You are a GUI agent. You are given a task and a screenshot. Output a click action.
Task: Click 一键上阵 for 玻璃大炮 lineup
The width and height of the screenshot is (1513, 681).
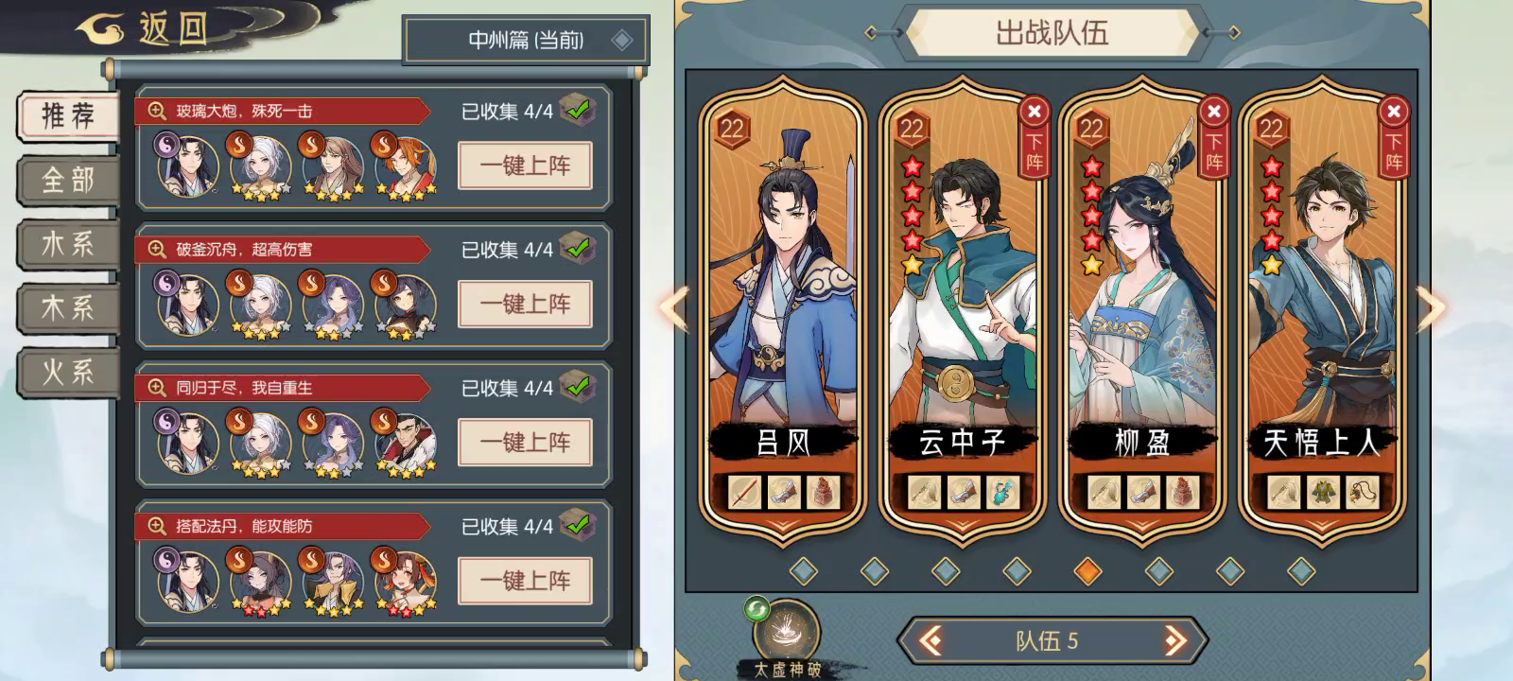[x=525, y=166]
